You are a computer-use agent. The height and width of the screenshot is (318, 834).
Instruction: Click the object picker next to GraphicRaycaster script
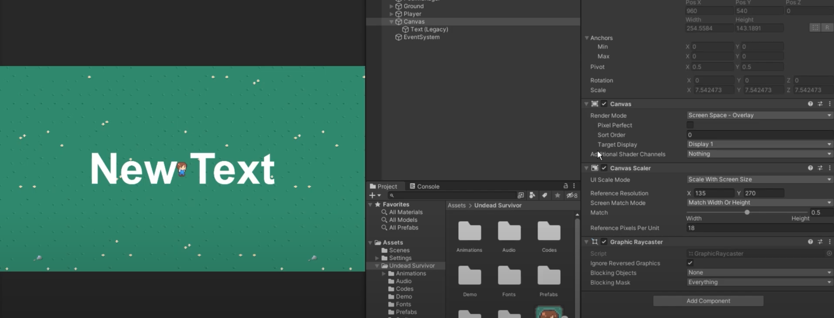pyautogui.click(x=829, y=253)
